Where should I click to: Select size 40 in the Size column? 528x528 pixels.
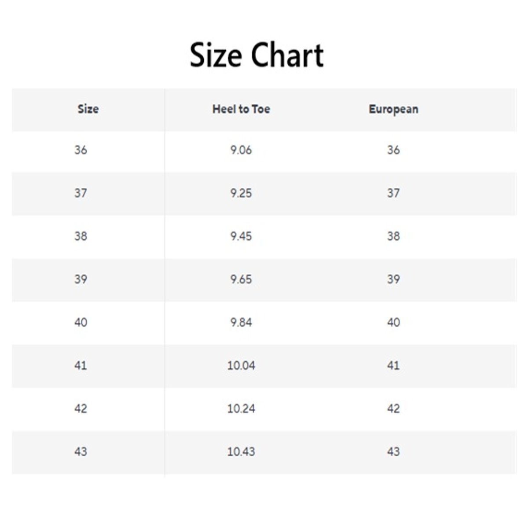pos(81,323)
